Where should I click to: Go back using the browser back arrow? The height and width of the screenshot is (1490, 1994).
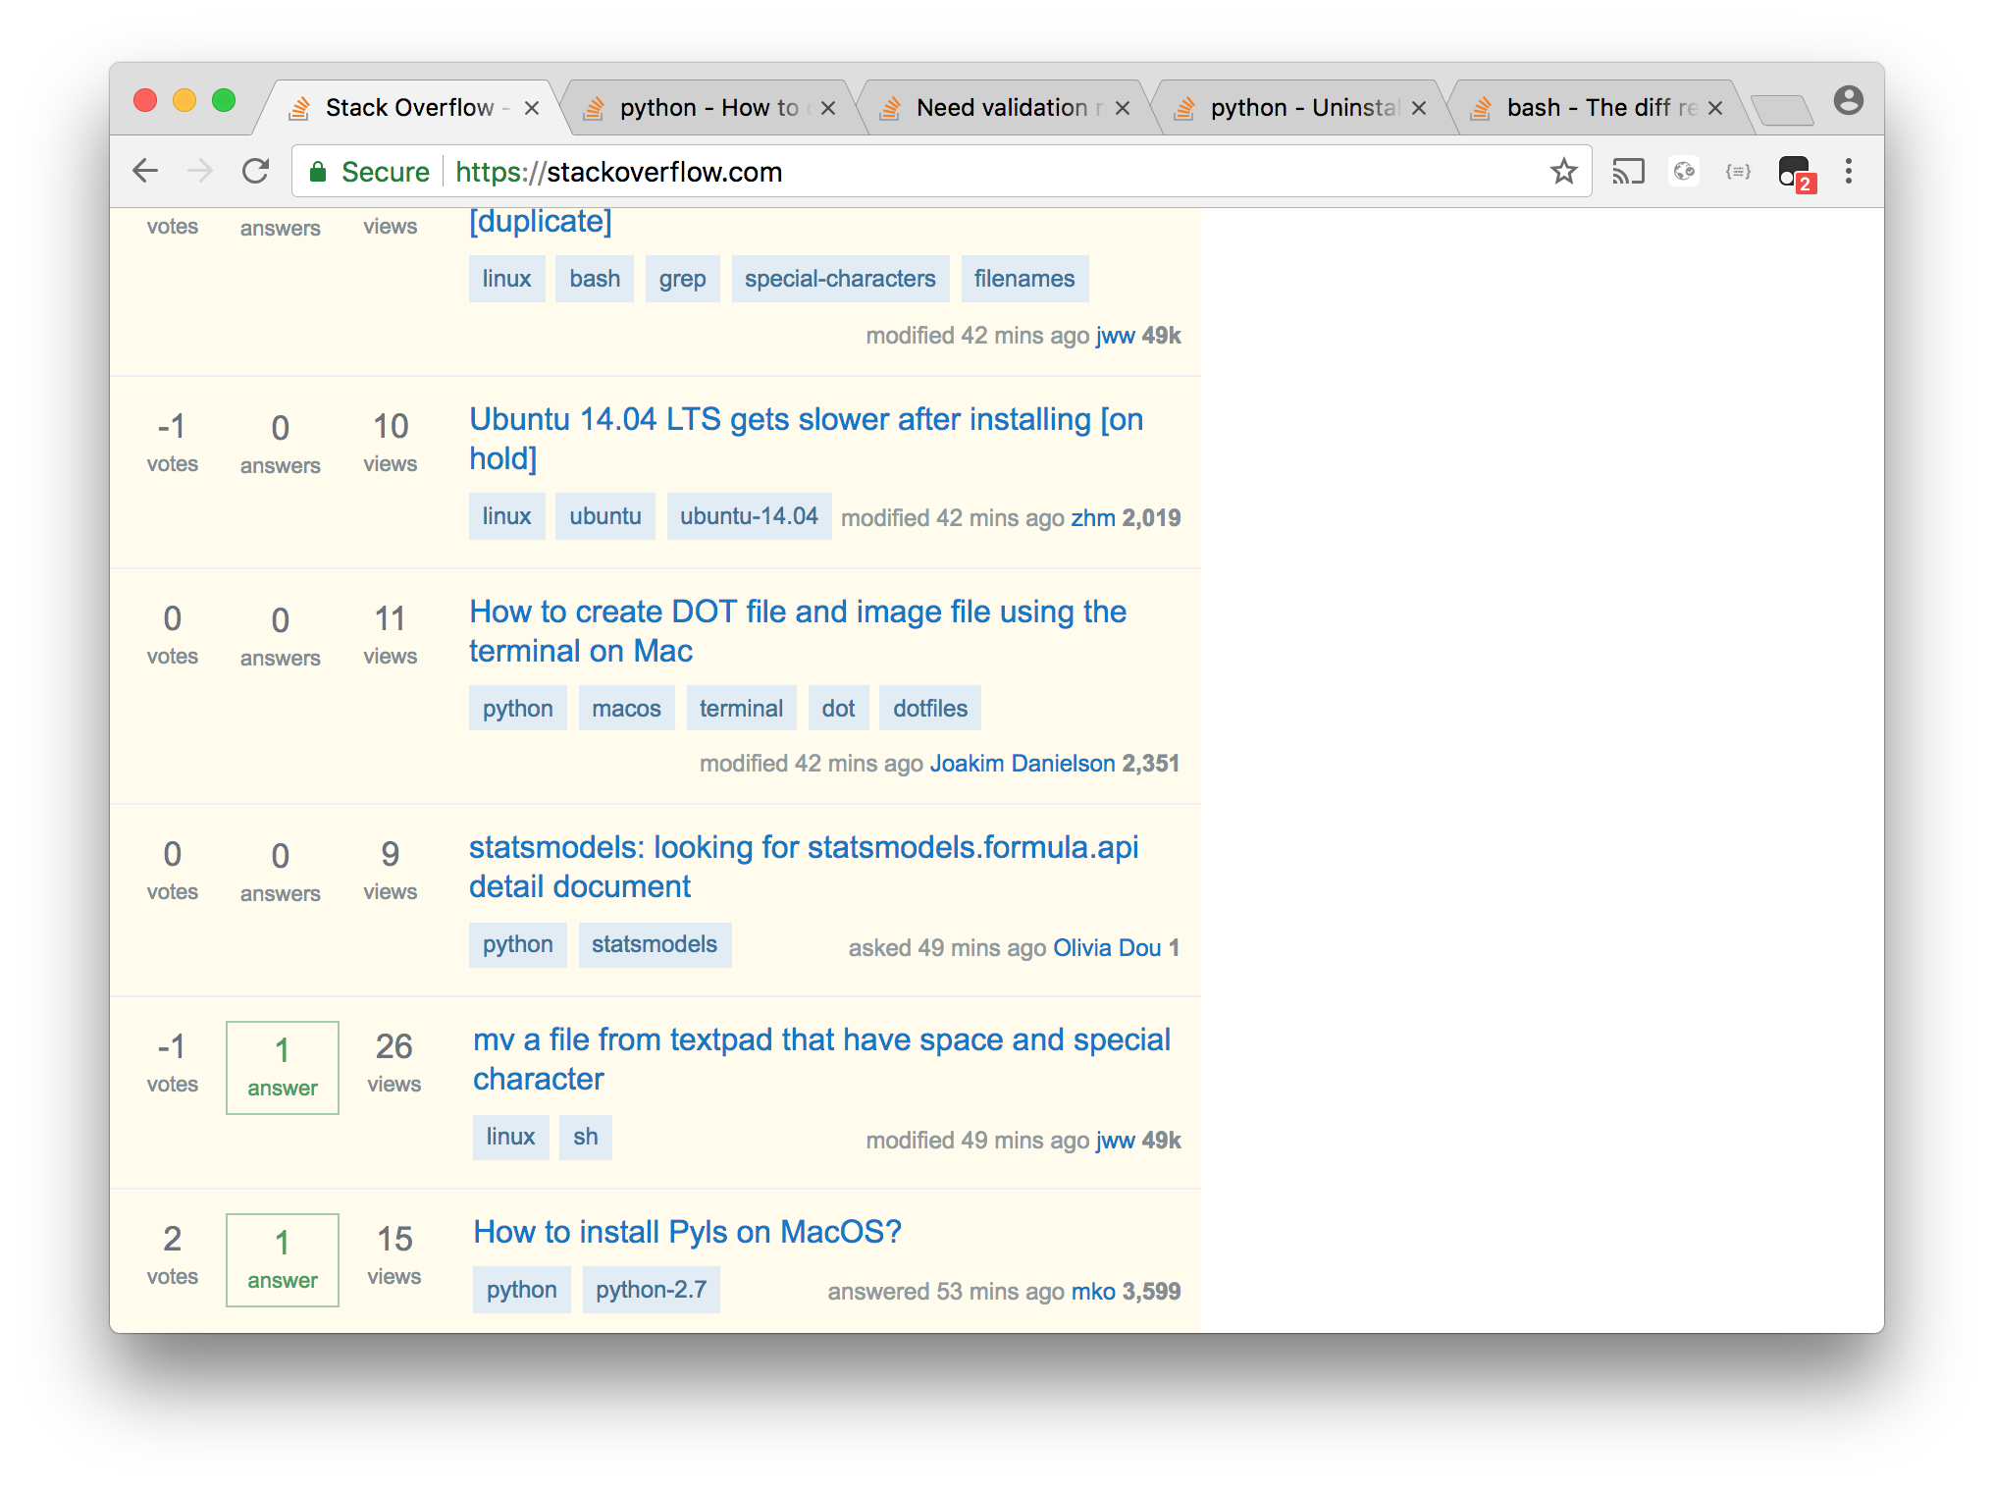(x=145, y=171)
